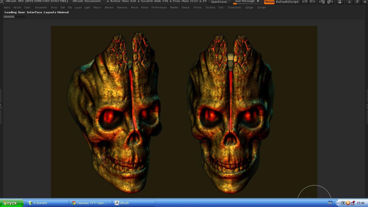368x207 pixels.
Task: Open the Layer menu
Action: 78,8
